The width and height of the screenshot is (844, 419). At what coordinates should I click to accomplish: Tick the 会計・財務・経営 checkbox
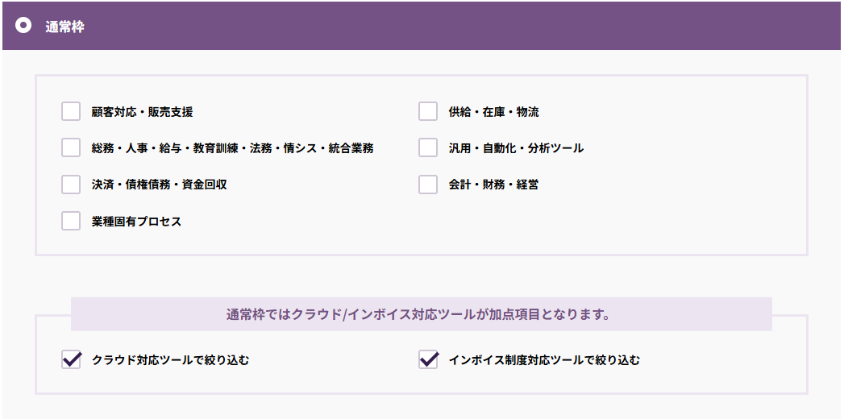[x=428, y=185]
